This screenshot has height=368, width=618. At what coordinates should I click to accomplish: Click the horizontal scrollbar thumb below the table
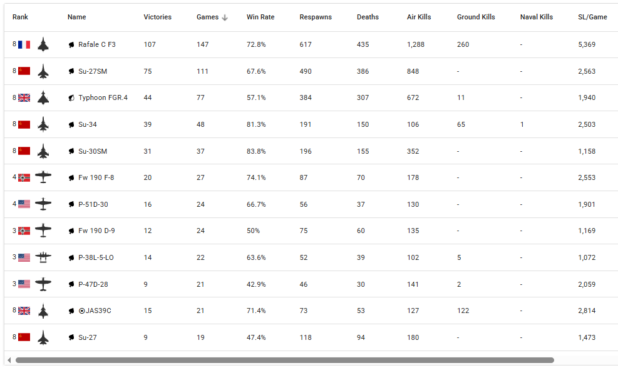pos(284,360)
